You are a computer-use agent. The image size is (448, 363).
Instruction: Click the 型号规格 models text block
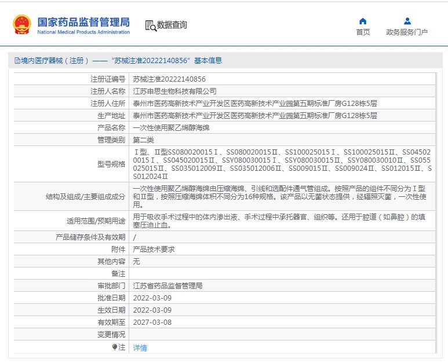coord(282,164)
